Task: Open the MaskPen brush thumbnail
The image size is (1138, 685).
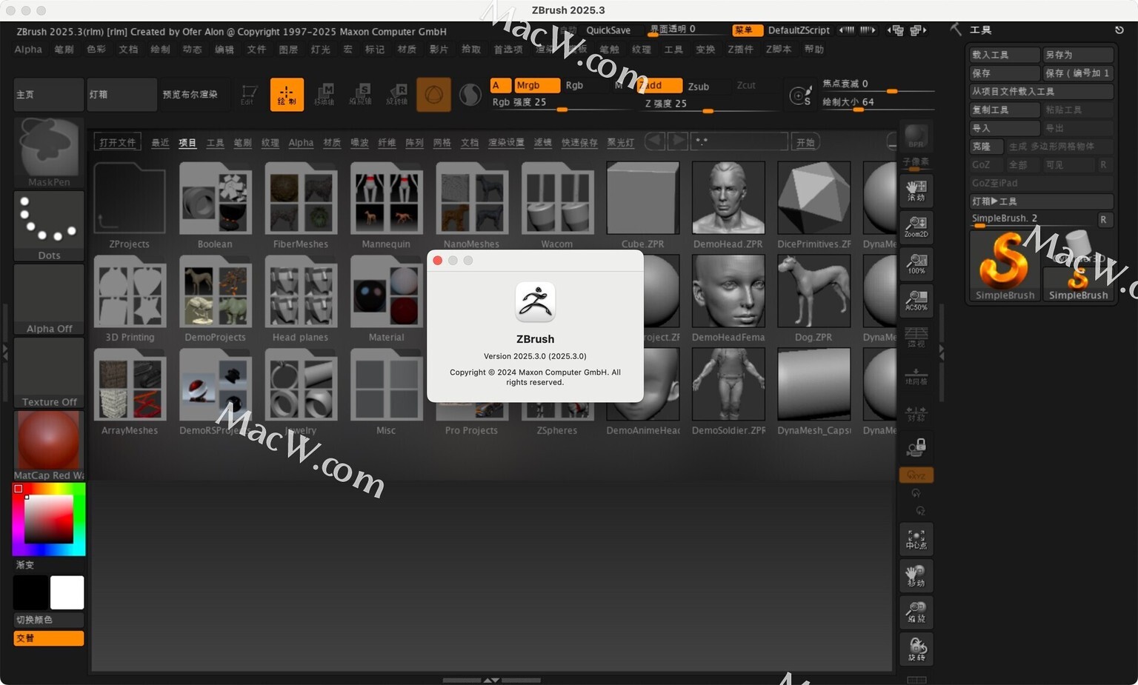Action: [49, 152]
